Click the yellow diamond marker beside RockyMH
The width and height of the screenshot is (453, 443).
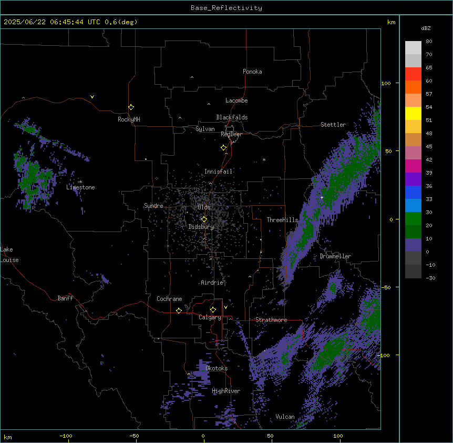click(131, 107)
